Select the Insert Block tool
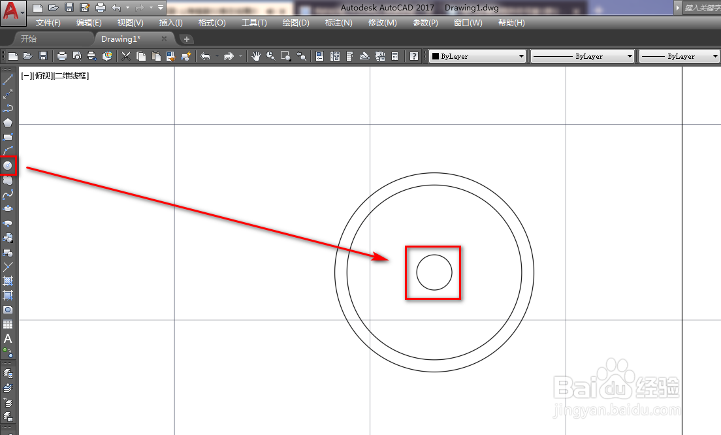721x435 pixels. click(8, 238)
